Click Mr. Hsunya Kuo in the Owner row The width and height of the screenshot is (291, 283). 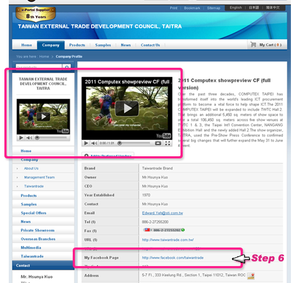click(x=155, y=178)
